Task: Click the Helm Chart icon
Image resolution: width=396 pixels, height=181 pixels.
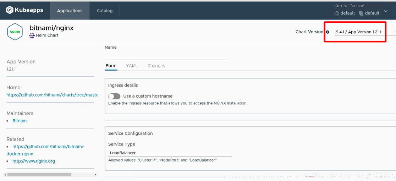Action: pos(32,35)
